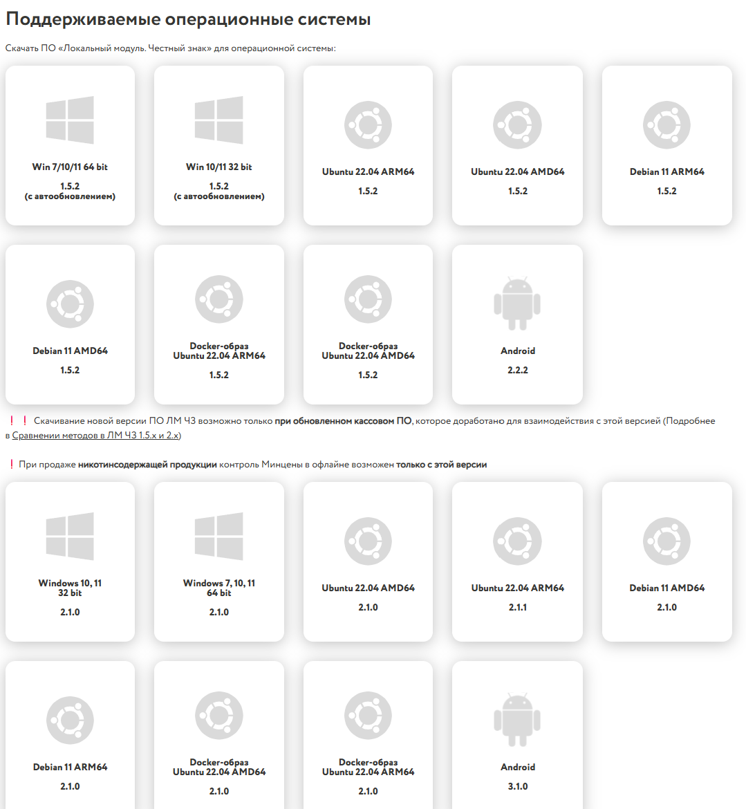The image size is (746, 809).
Task: Click the Android robot icon for version 2.2.2
Action: pos(517,304)
